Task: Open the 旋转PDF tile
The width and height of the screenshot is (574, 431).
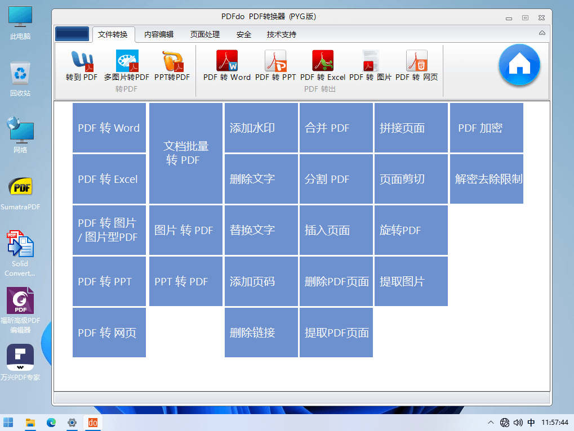Action: (411, 230)
